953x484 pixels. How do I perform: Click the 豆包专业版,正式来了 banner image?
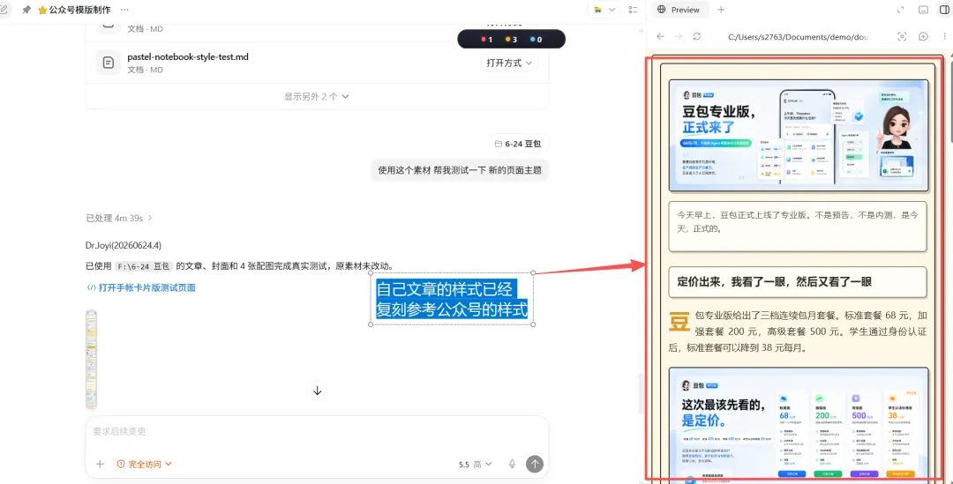tap(799, 136)
